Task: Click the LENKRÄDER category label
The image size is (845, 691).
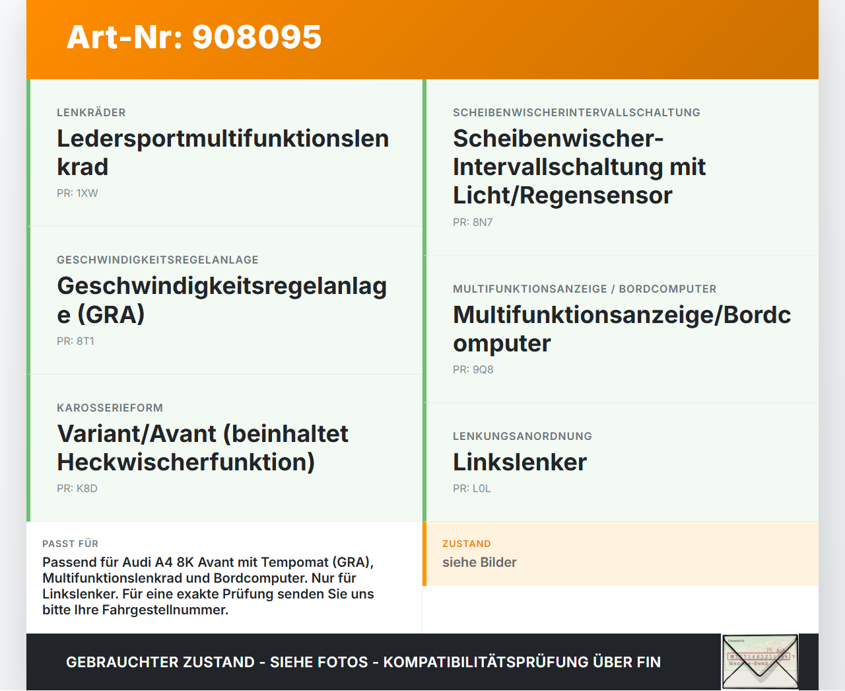Action: [x=91, y=113]
